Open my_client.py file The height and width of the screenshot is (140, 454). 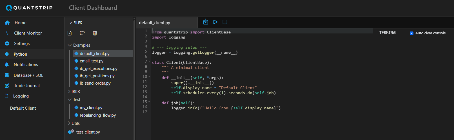click(91, 108)
